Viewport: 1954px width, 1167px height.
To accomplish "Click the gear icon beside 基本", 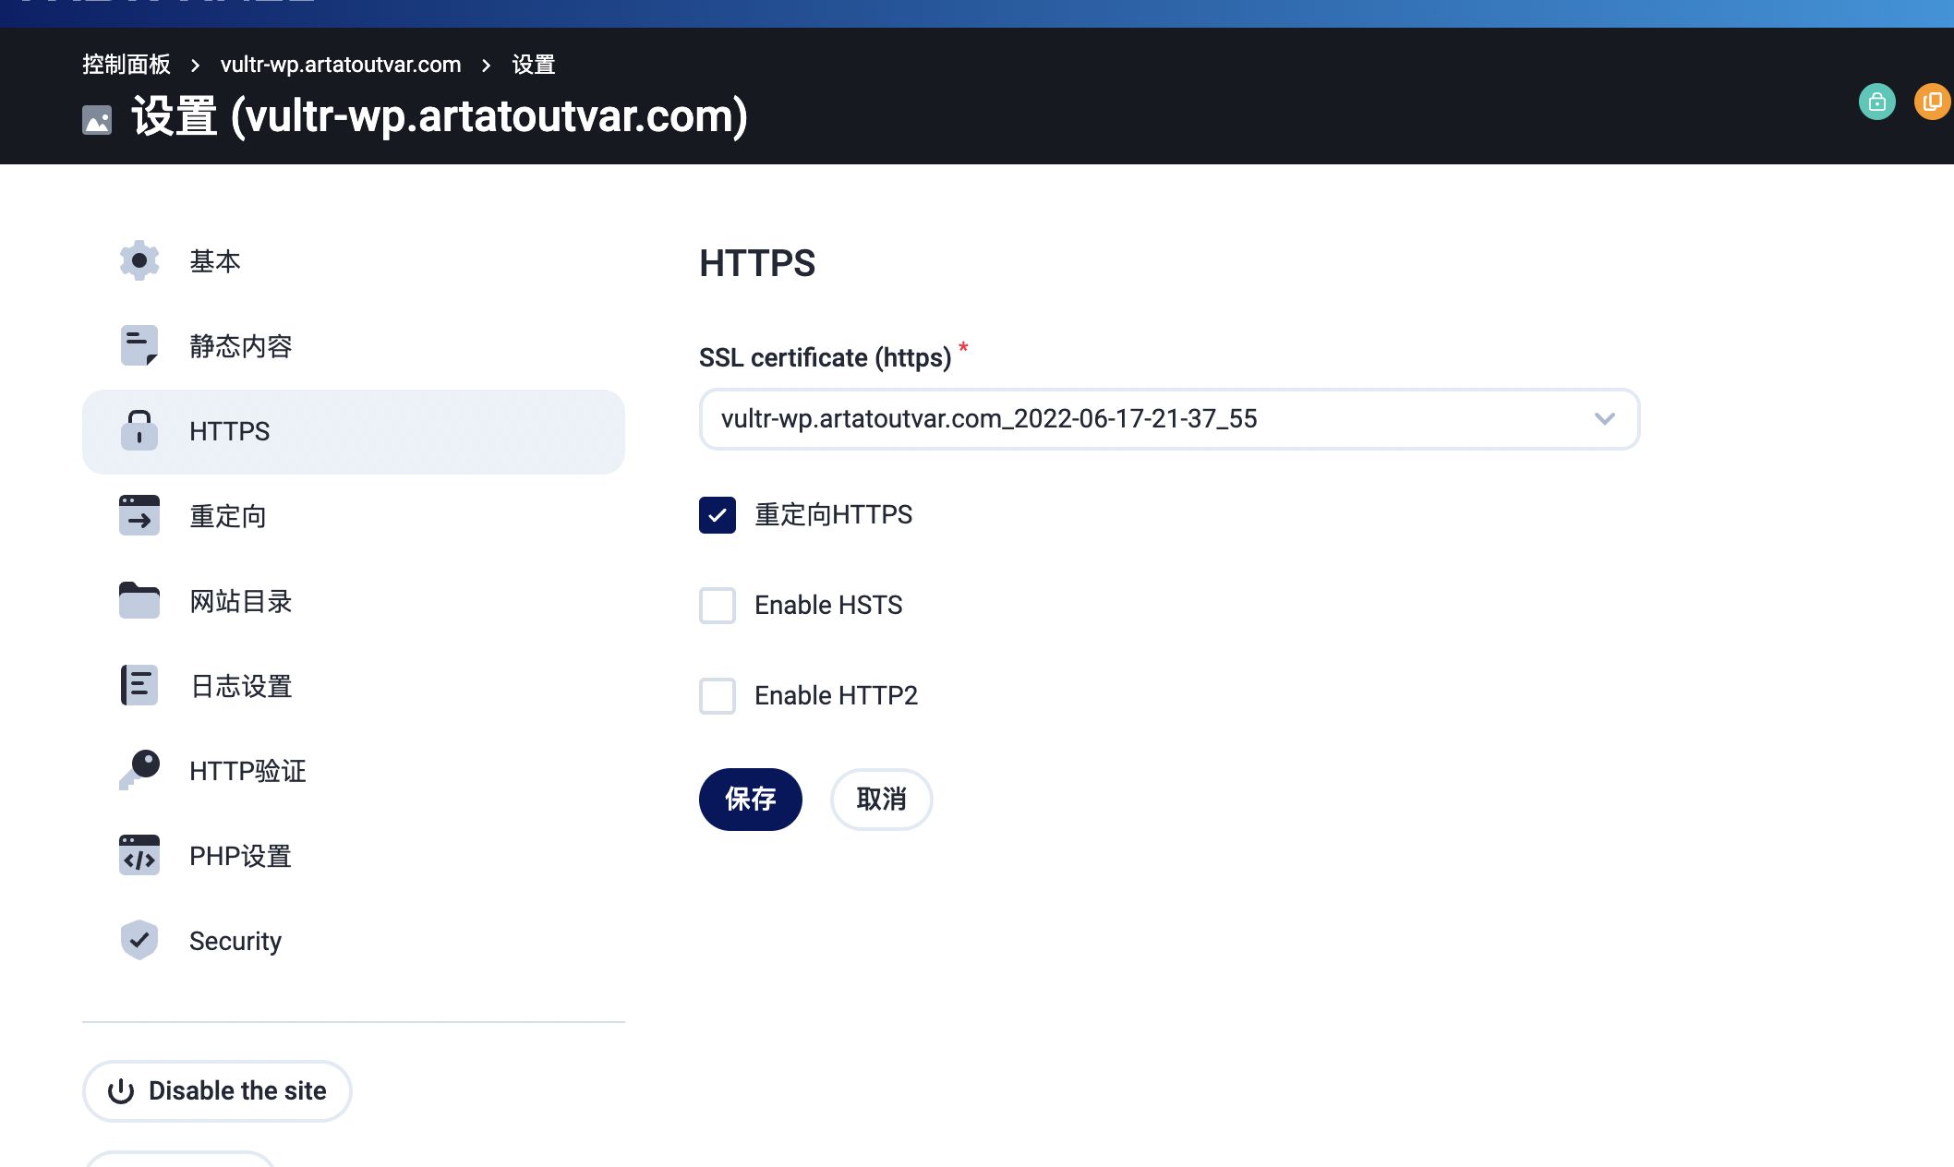I will [139, 260].
